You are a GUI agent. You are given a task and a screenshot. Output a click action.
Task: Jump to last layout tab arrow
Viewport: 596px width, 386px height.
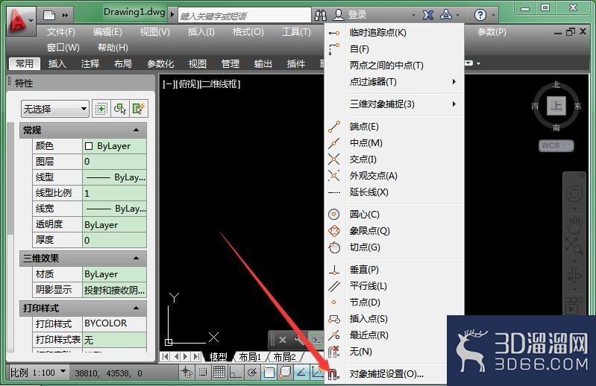tap(196, 356)
